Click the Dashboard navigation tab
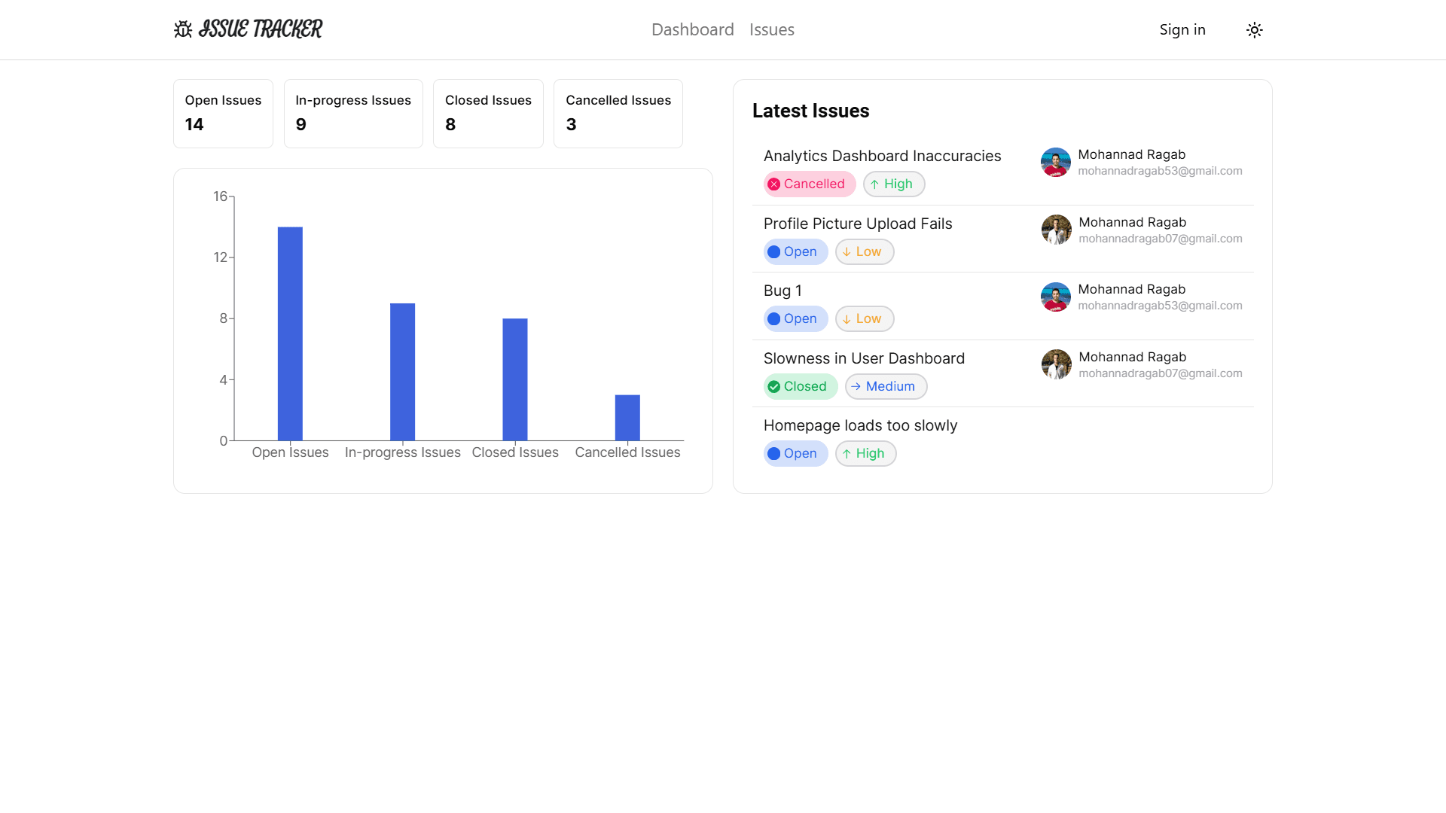The image size is (1446, 813). pyautogui.click(x=692, y=30)
